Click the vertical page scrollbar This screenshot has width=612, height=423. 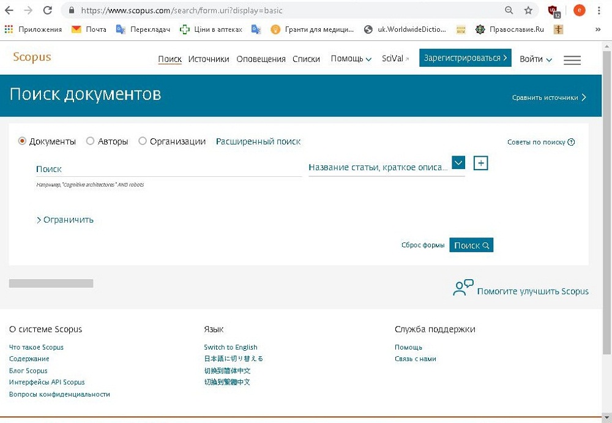(606, 203)
